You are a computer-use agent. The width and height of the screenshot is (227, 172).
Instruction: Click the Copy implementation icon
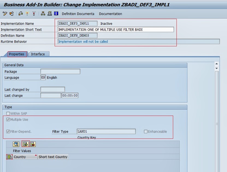click(x=11, y=14)
